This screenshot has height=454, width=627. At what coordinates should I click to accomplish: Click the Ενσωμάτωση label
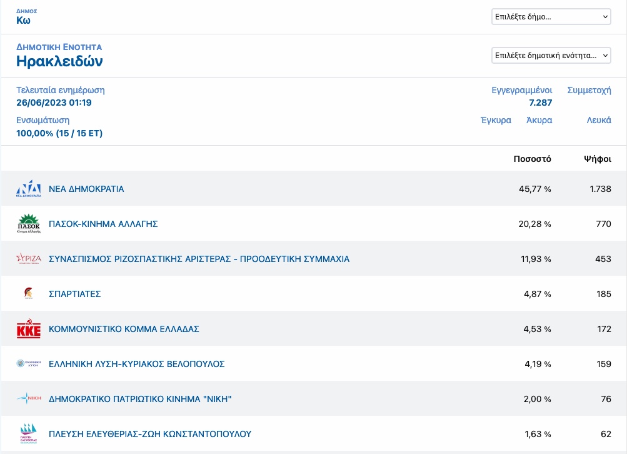[43, 121]
